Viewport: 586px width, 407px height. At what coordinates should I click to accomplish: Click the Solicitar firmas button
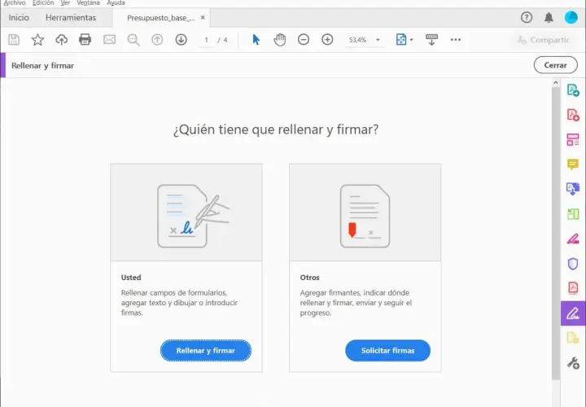tap(388, 351)
